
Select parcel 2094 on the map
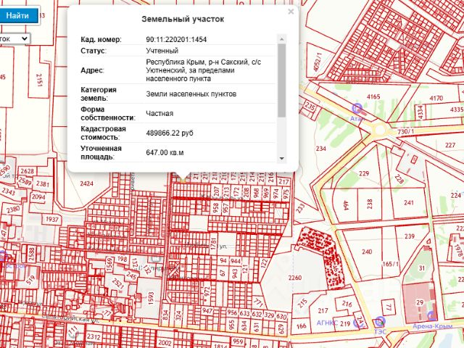point(38,196)
